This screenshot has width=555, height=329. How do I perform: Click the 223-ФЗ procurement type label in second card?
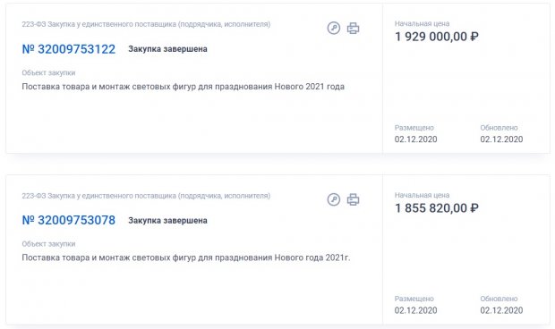(x=146, y=196)
